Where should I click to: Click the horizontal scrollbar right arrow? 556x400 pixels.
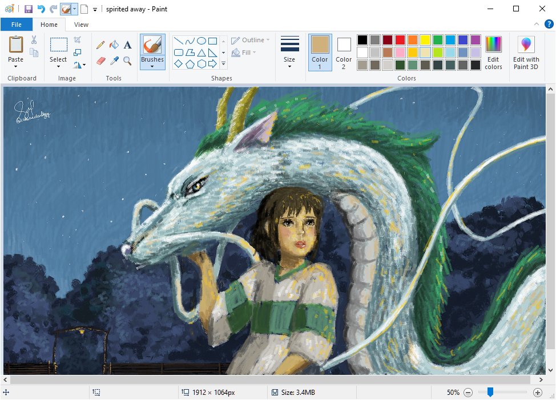541,379
